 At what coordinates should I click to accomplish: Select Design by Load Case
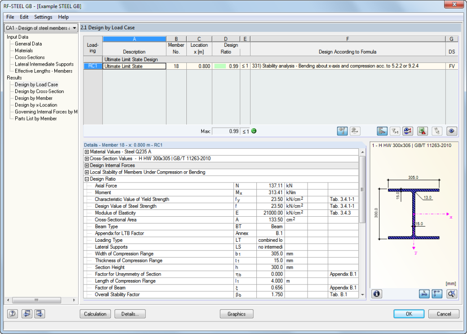click(x=36, y=85)
